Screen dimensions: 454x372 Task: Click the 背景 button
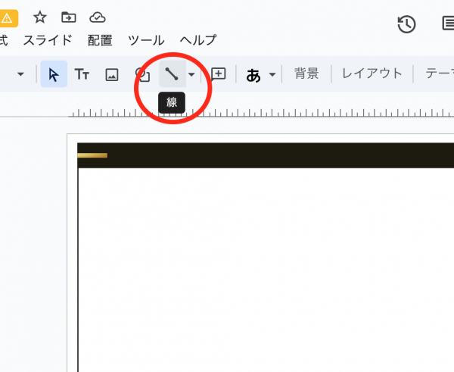[x=306, y=74]
